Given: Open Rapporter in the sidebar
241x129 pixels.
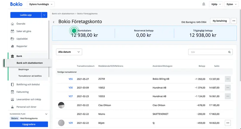Looking at the screenshot, I should point(22,46).
